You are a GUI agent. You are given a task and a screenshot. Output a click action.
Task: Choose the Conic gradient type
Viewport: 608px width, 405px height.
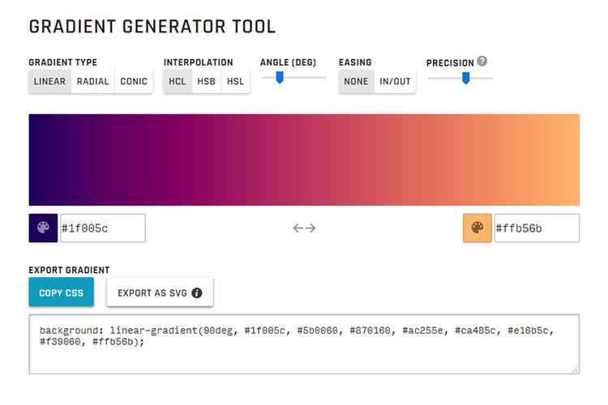(134, 82)
